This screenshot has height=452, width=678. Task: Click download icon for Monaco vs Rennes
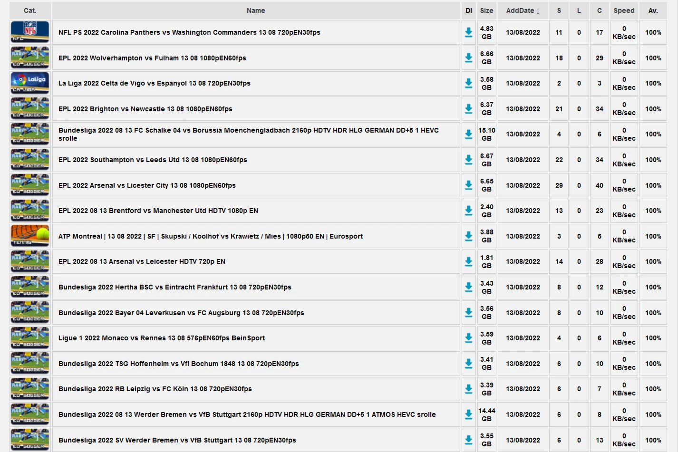(468, 338)
